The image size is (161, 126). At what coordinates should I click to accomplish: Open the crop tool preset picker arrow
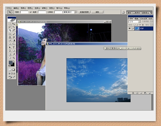13,12
